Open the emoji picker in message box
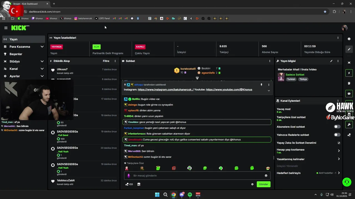This screenshot has width=355, height=199. coord(266,176)
